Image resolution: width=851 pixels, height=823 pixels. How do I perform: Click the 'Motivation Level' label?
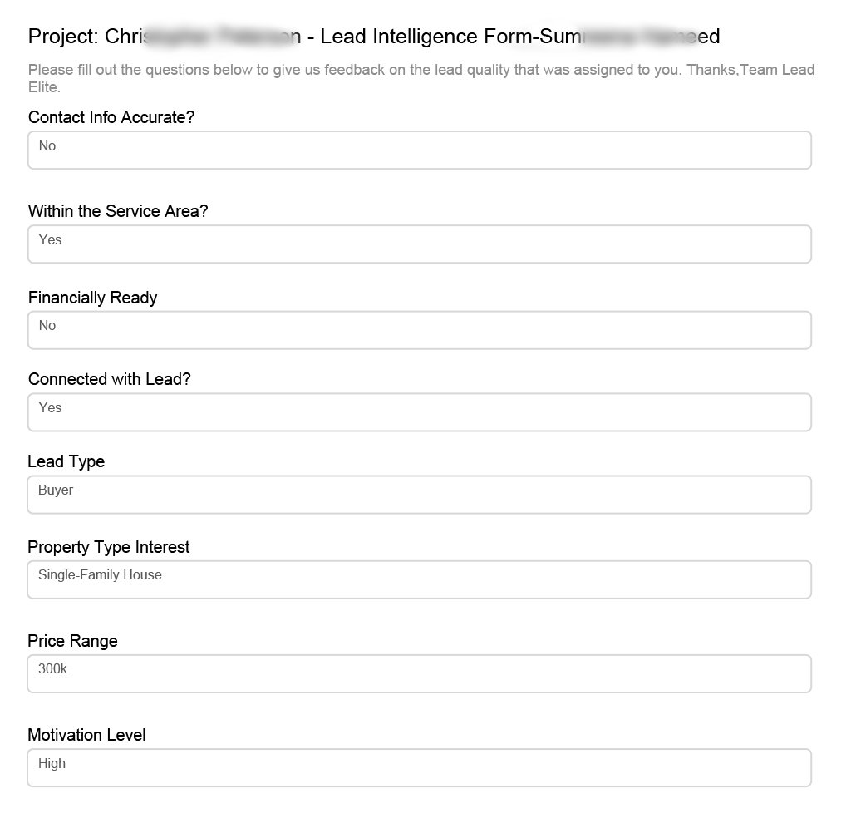[86, 735]
